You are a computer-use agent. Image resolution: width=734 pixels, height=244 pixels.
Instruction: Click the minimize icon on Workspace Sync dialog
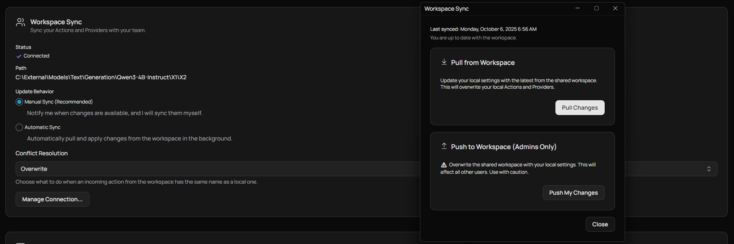(x=578, y=8)
